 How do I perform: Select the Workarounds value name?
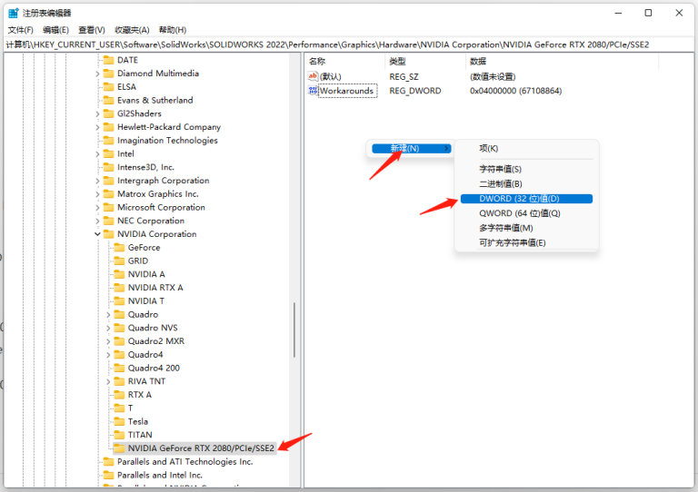(x=347, y=91)
